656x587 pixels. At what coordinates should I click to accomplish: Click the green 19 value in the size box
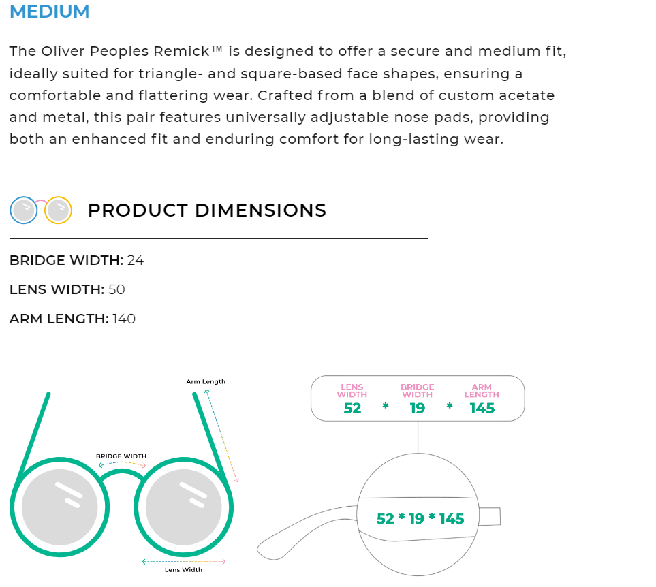click(417, 408)
